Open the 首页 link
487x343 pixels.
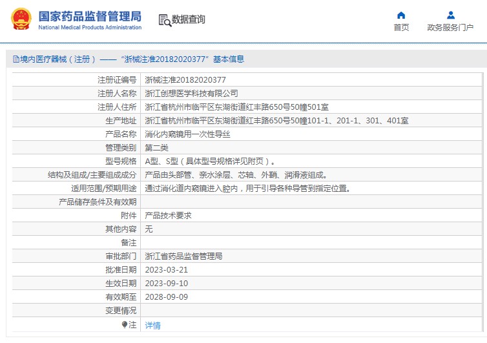pos(401,27)
